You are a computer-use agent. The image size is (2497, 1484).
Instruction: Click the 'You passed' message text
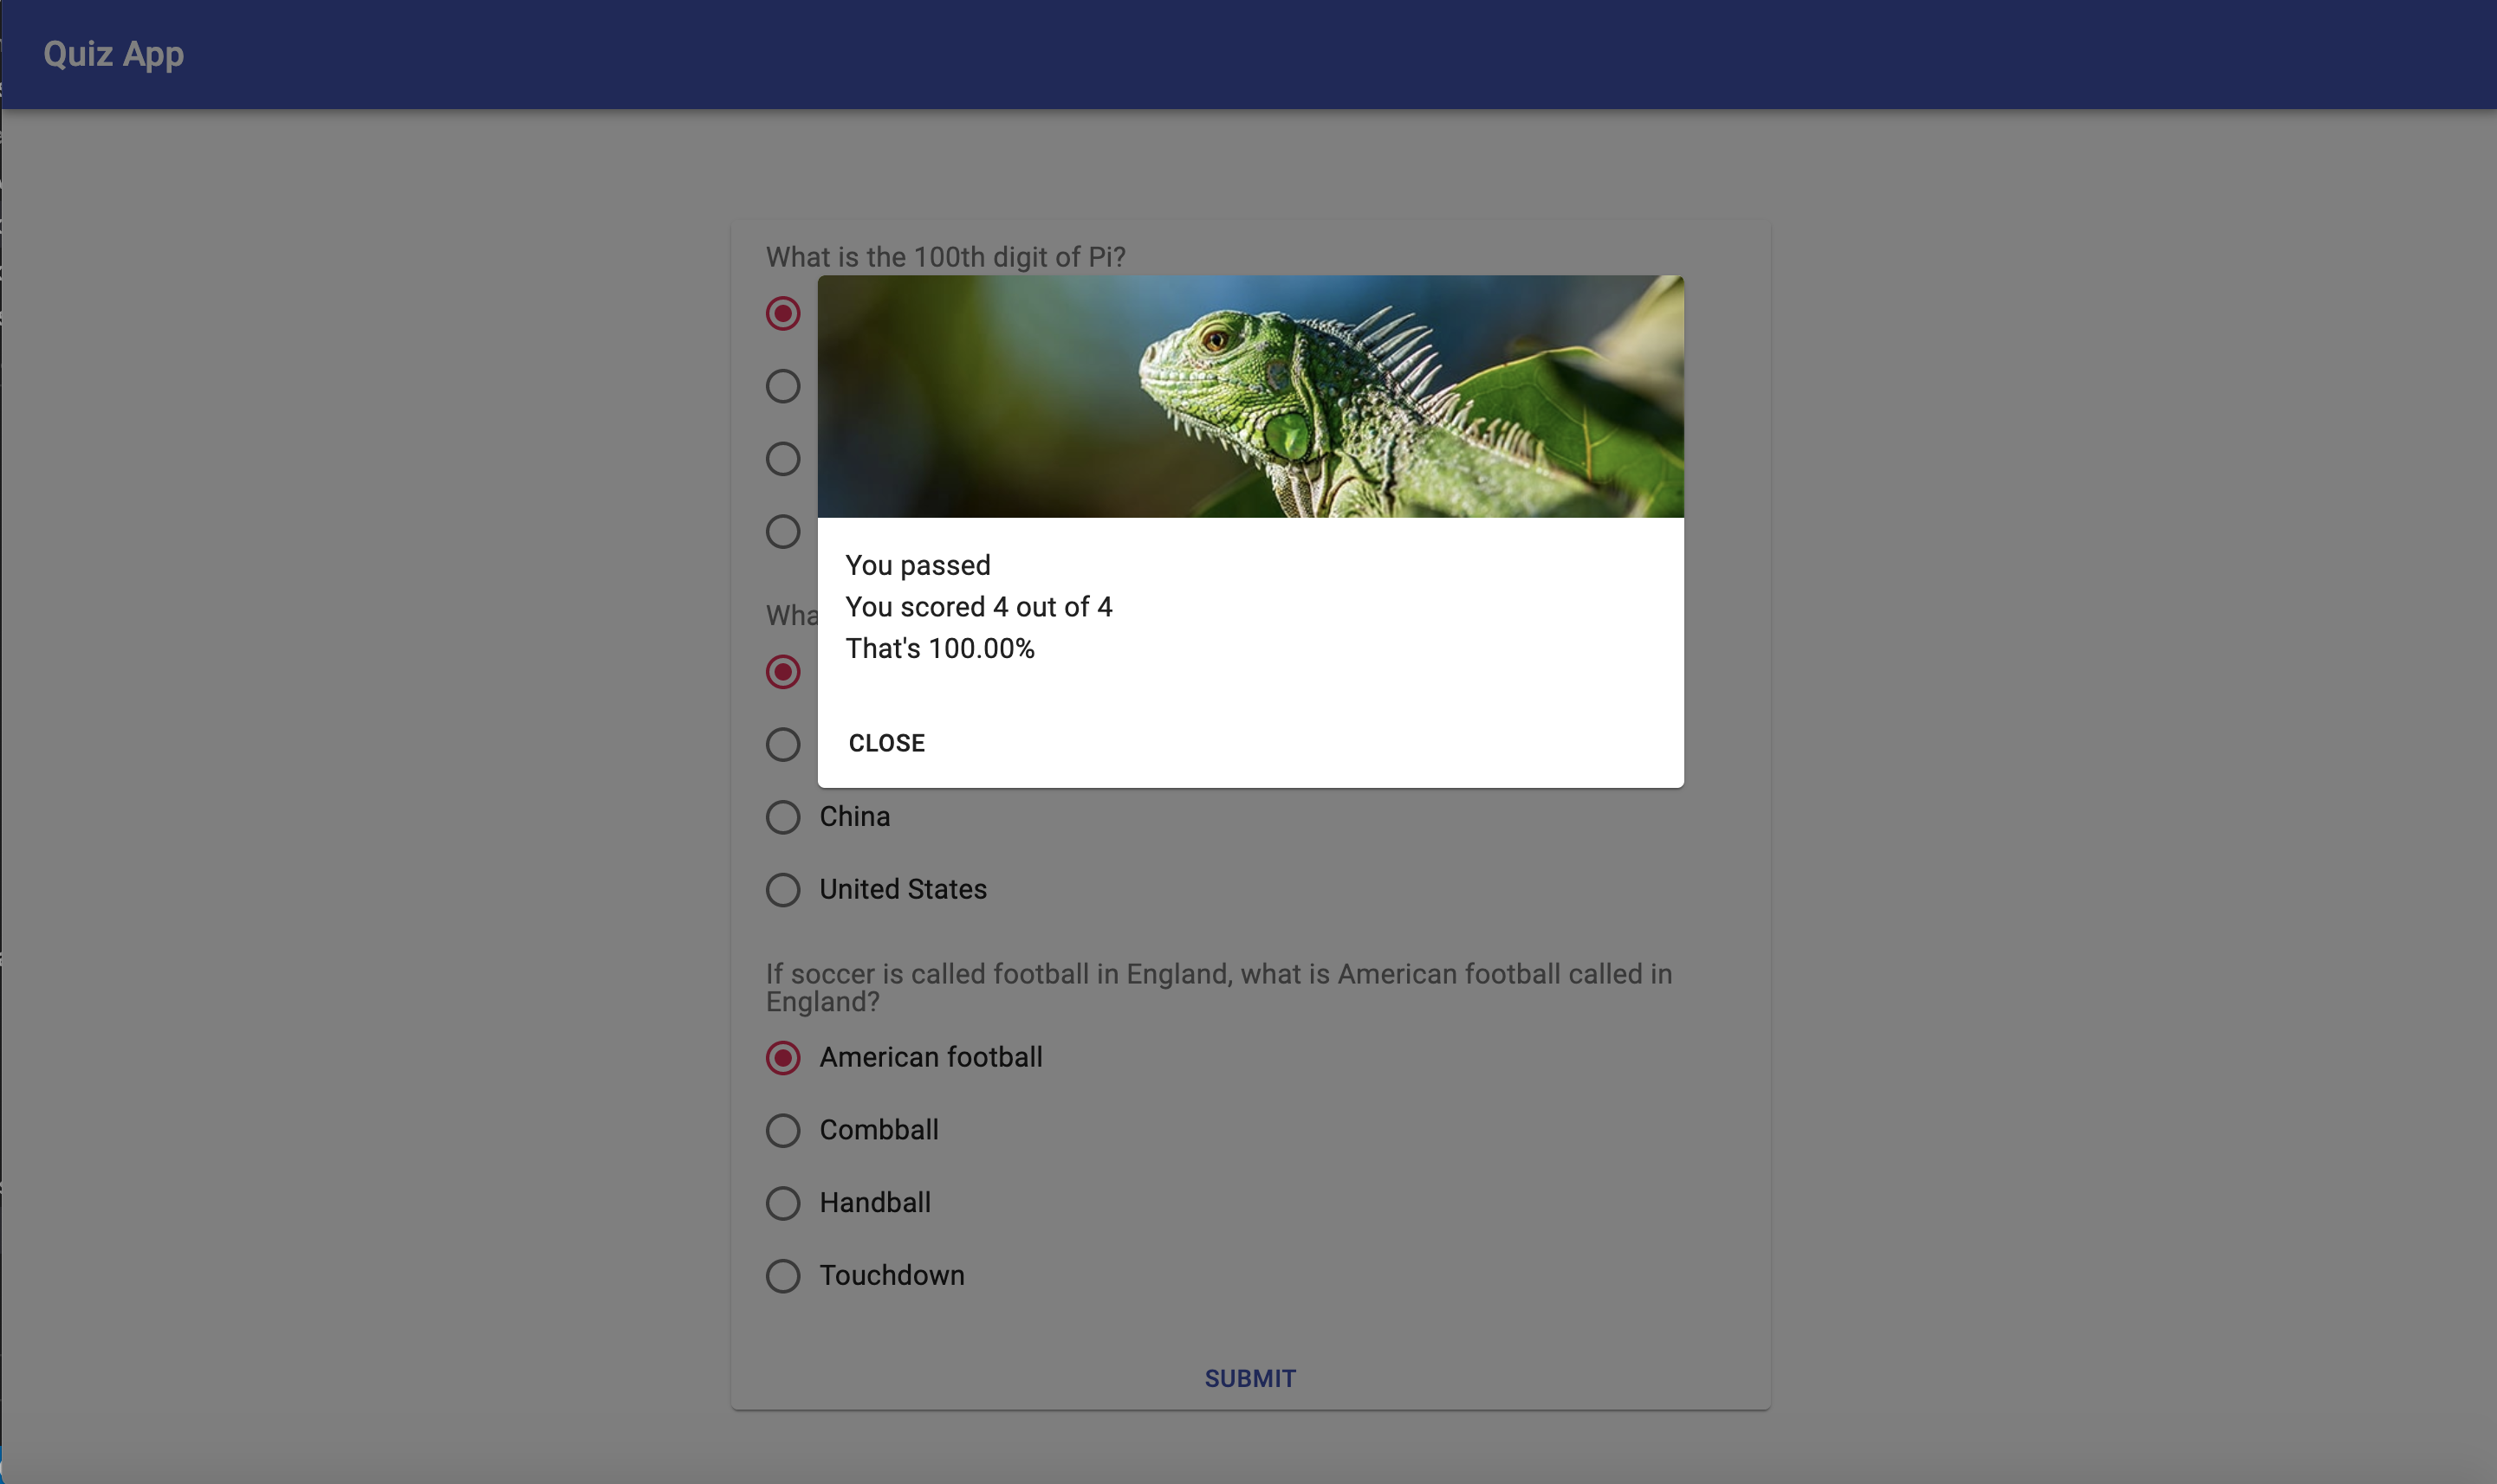[x=918, y=565]
